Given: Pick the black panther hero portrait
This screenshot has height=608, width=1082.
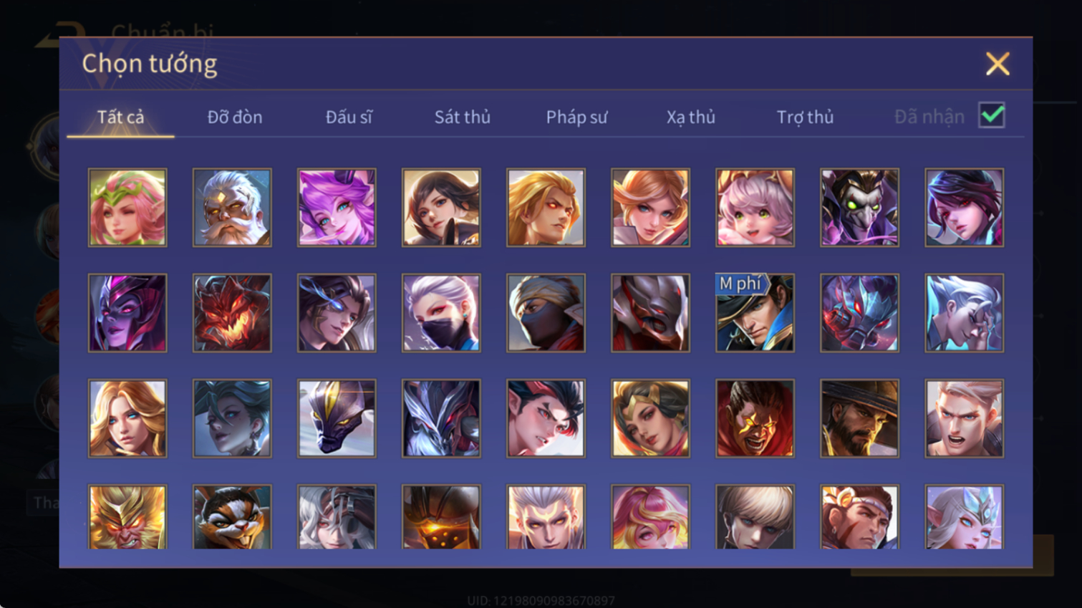Looking at the screenshot, I should coord(337,418).
